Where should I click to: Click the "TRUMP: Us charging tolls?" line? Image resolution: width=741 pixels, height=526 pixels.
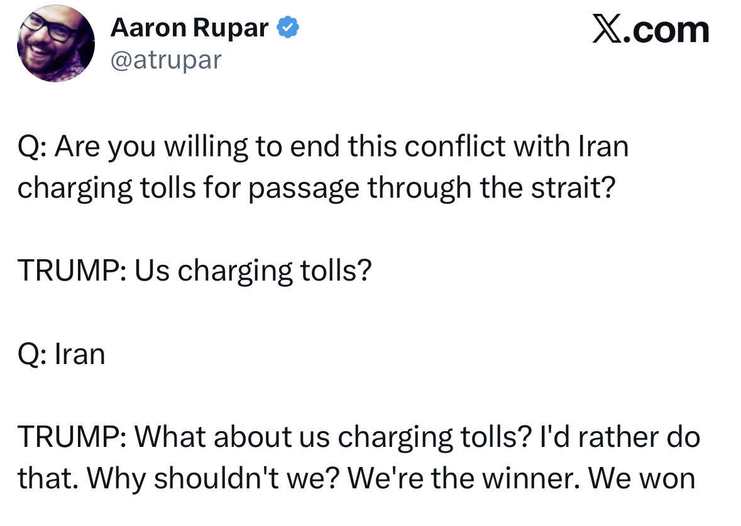coord(194,271)
